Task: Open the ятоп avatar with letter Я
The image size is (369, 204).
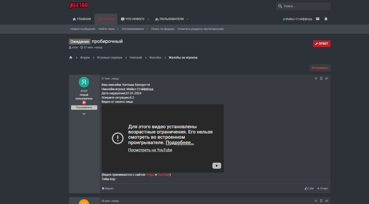Action: tap(84, 82)
